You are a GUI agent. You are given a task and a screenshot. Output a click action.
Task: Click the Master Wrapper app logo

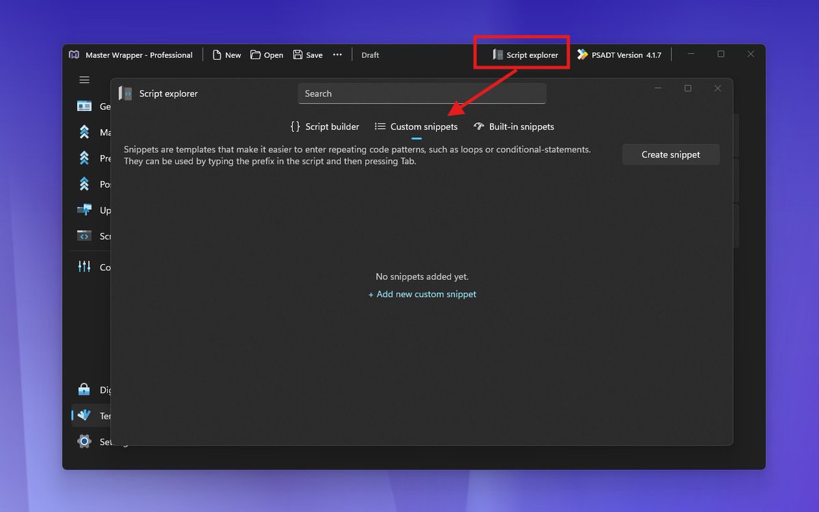pyautogui.click(x=74, y=55)
